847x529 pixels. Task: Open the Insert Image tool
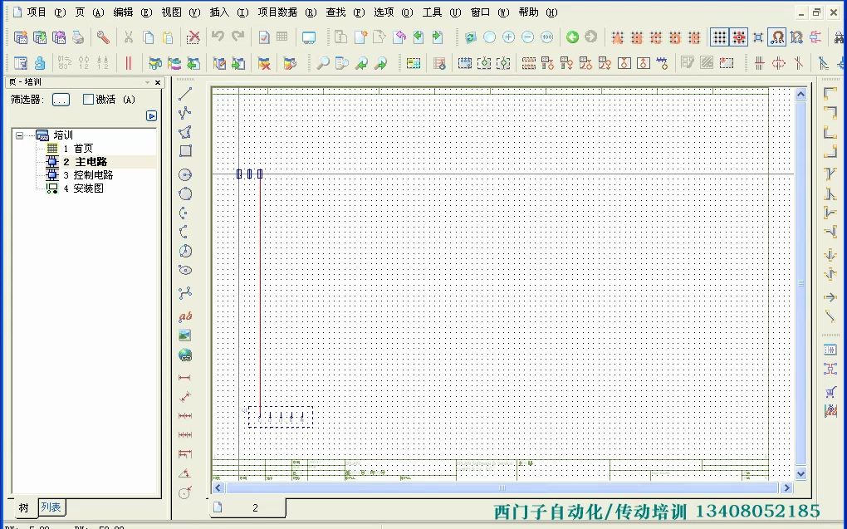pyautogui.click(x=185, y=335)
